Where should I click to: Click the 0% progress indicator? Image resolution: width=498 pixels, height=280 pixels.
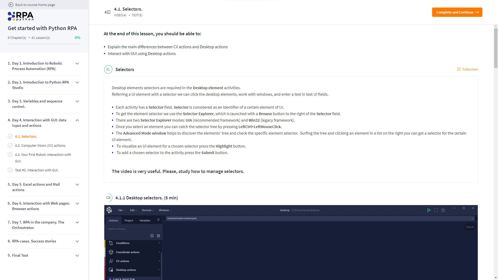click(78, 38)
